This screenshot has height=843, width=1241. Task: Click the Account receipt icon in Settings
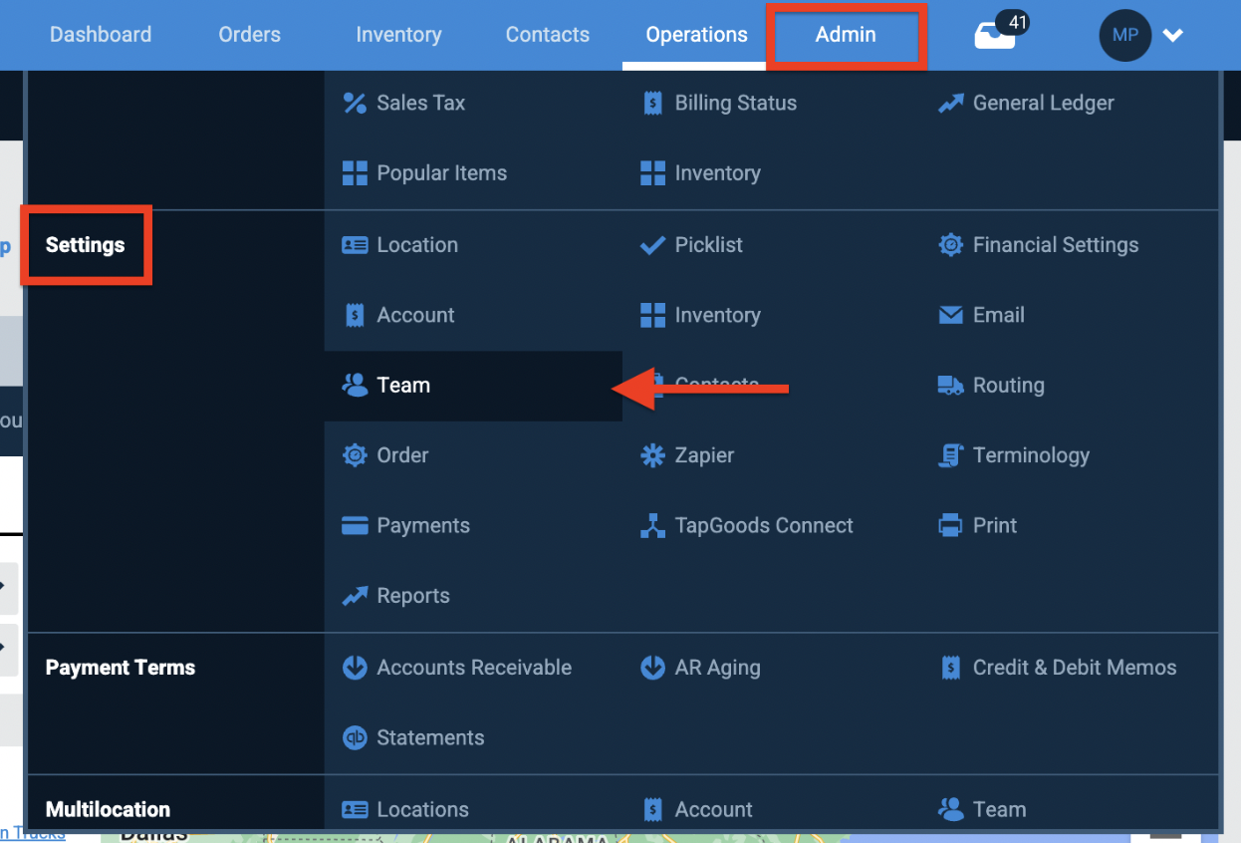[x=355, y=315]
